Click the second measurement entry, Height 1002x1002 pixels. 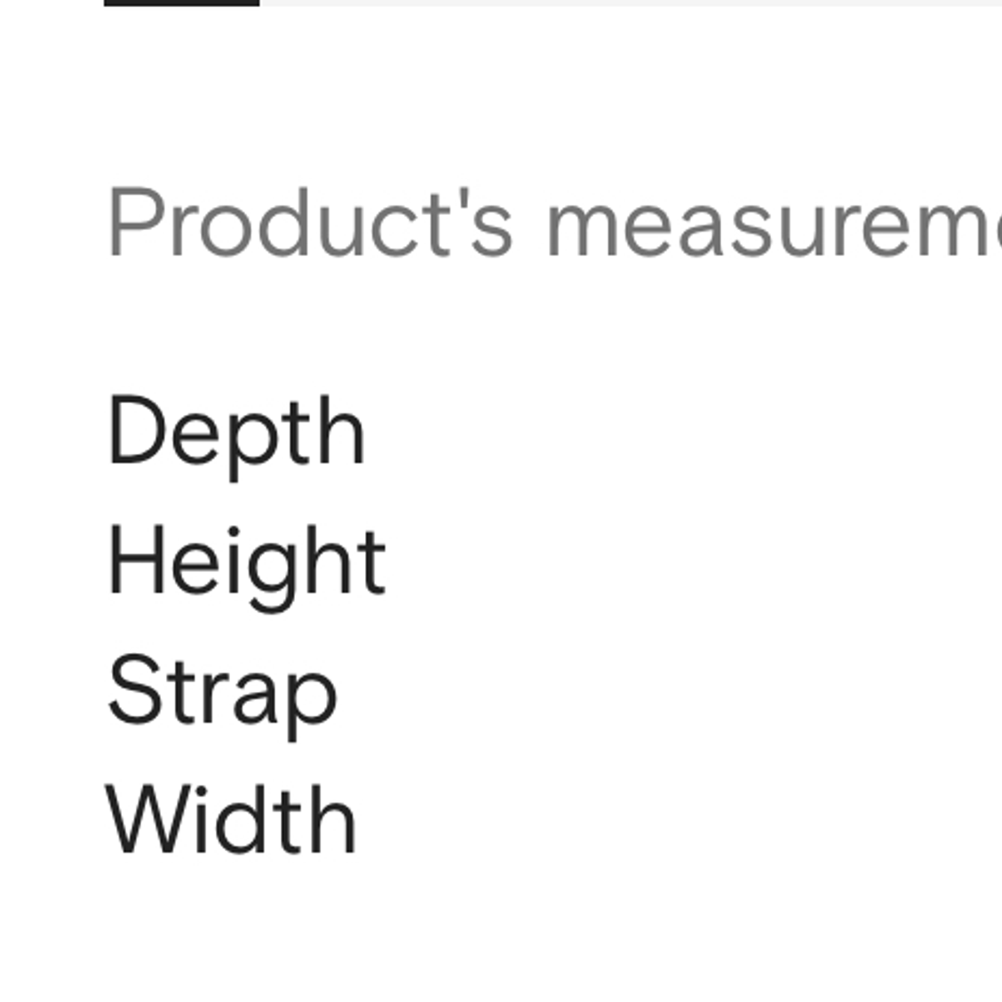point(247,567)
